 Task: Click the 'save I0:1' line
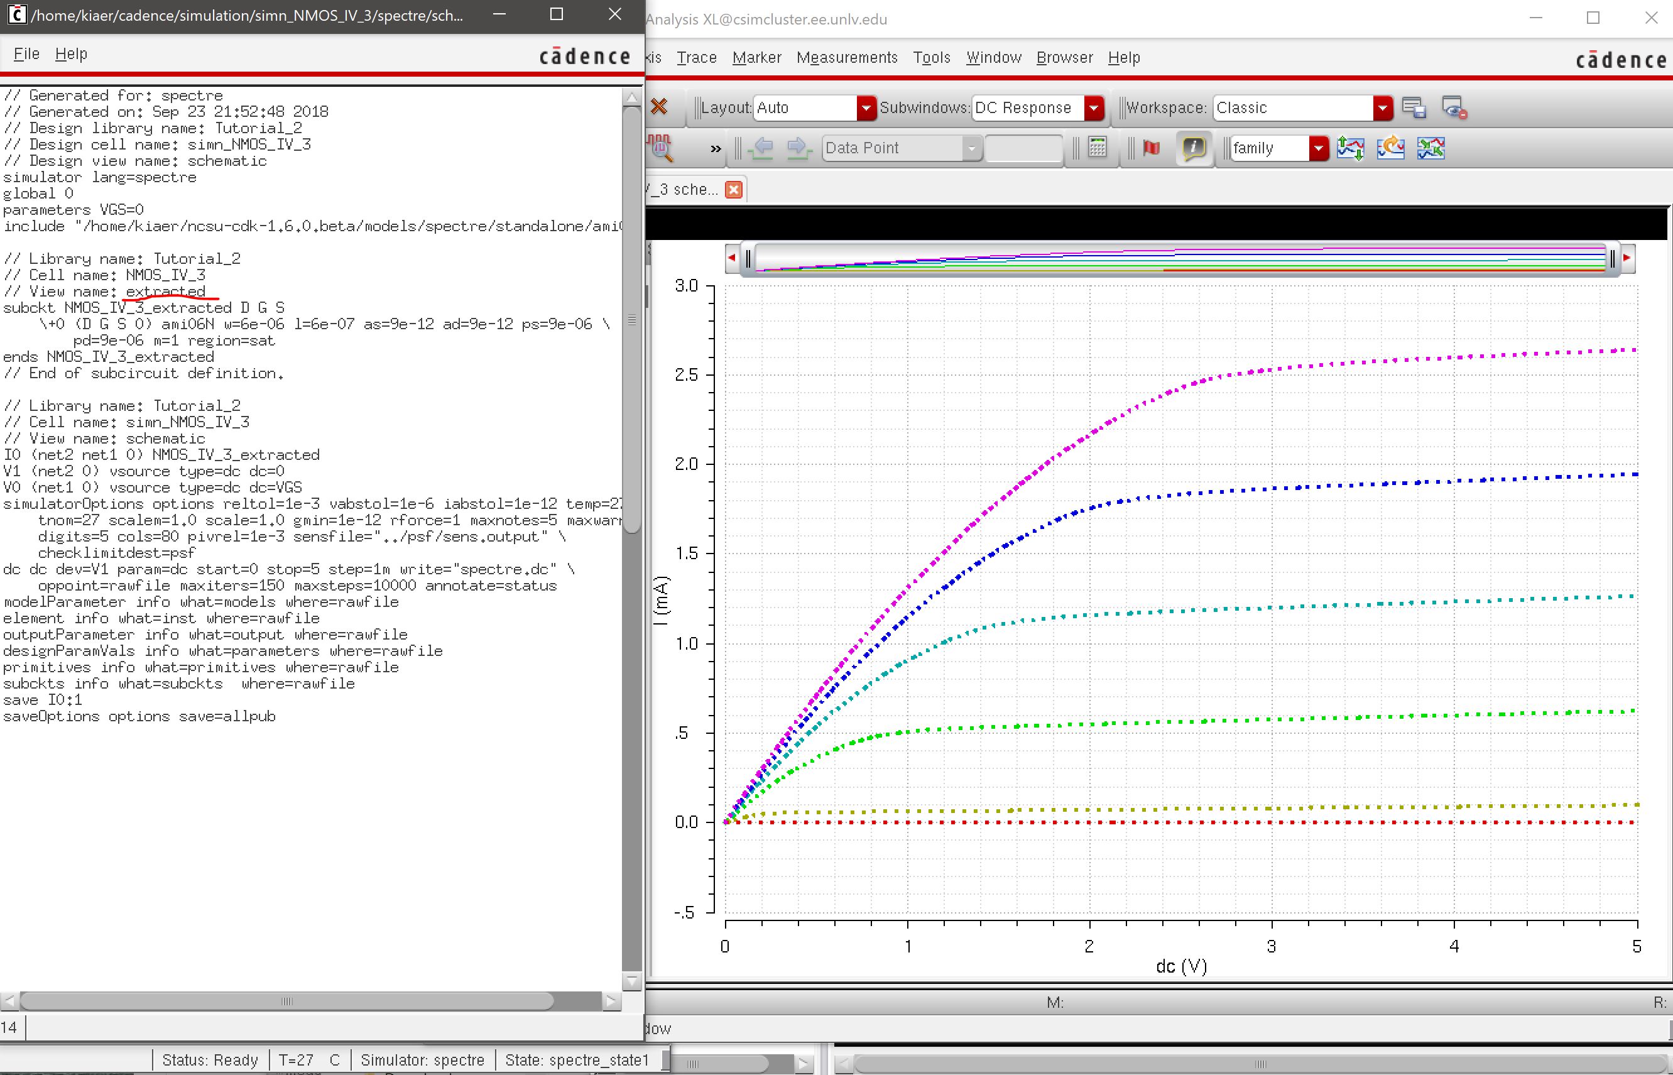43,699
